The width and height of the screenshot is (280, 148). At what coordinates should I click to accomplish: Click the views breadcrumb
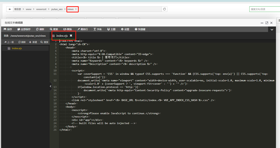(71, 9)
